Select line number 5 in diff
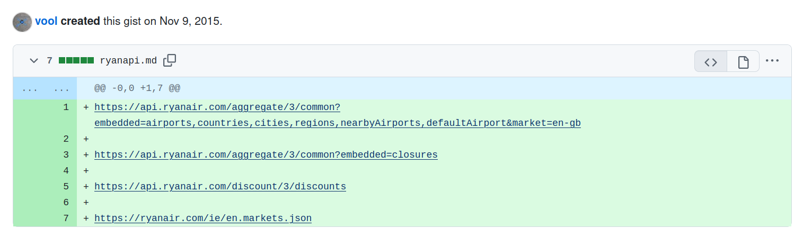This screenshot has width=803, height=237. pos(66,187)
